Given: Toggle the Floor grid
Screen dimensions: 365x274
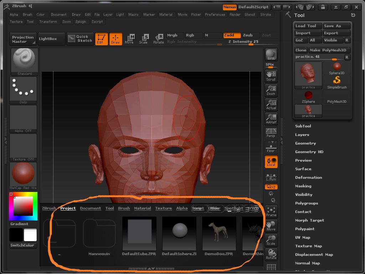Looking at the screenshot, I should 271,147.
